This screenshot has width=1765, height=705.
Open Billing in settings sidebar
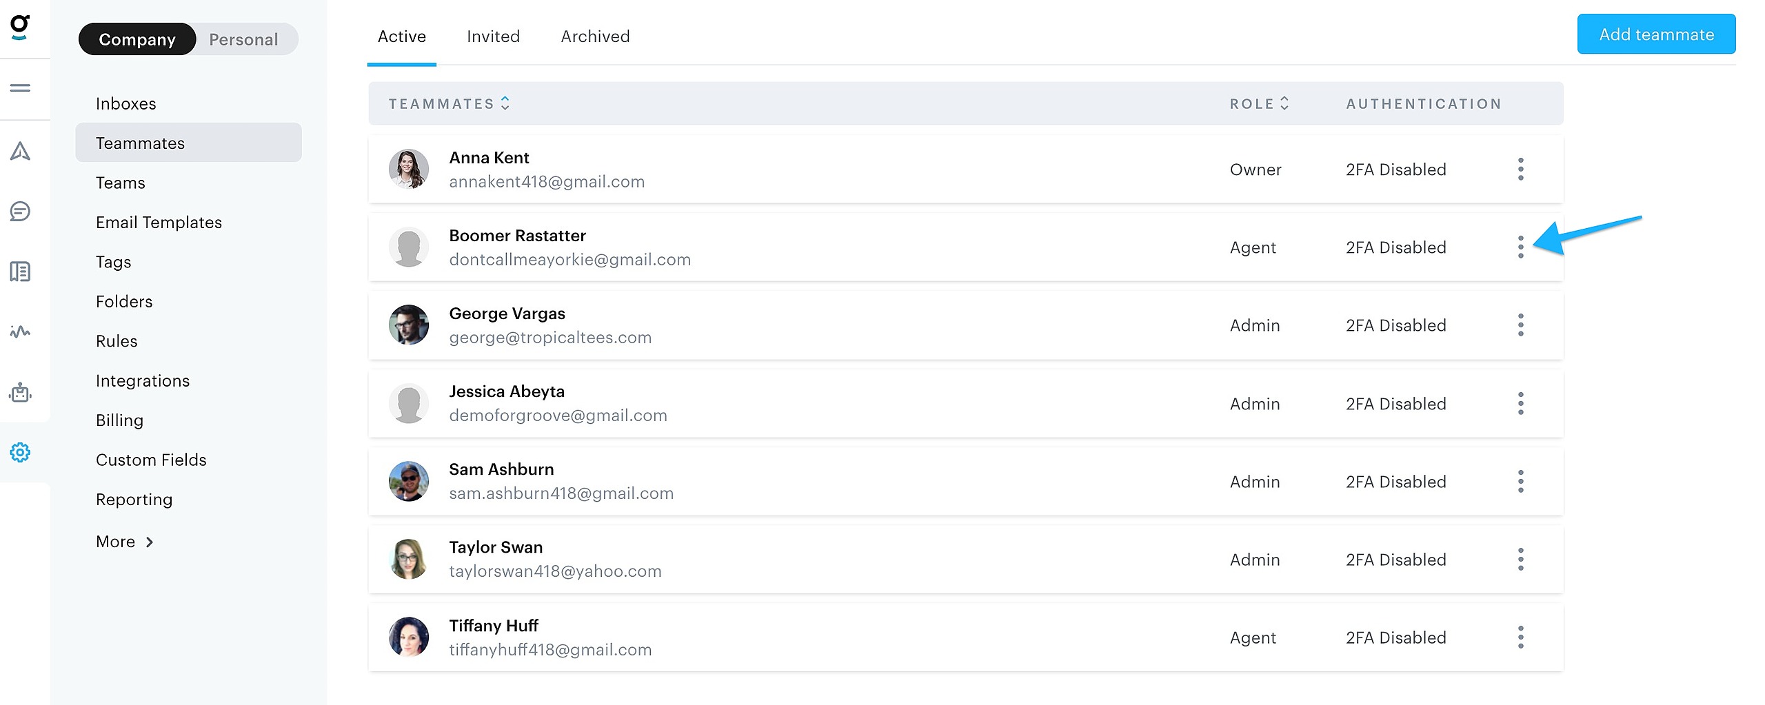point(119,420)
